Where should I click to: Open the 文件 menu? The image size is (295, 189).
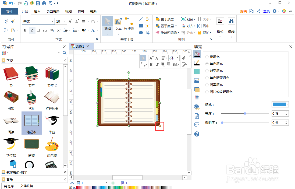(10, 11)
